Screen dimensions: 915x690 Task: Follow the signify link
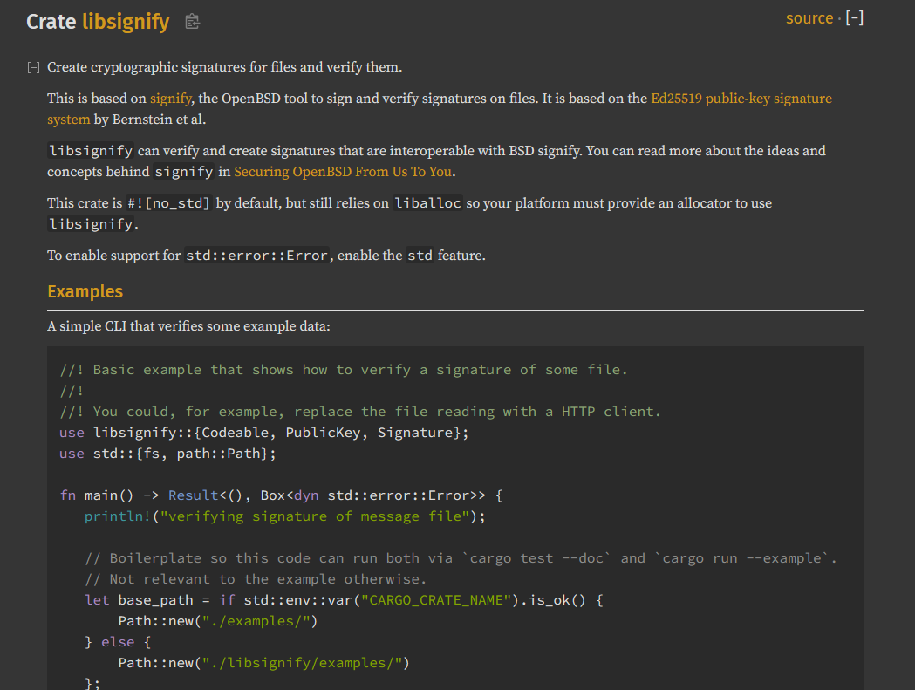point(170,98)
